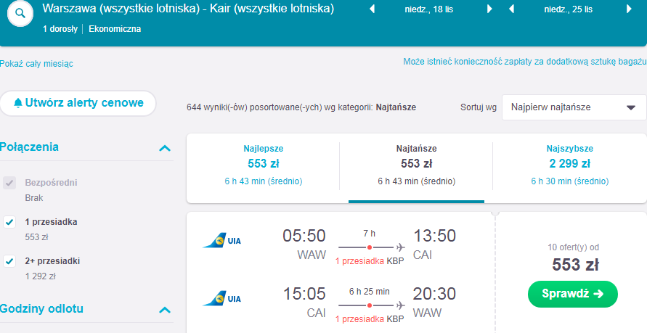Collapse the Godziny odlotu section
The height and width of the screenshot is (333, 647).
tap(165, 310)
